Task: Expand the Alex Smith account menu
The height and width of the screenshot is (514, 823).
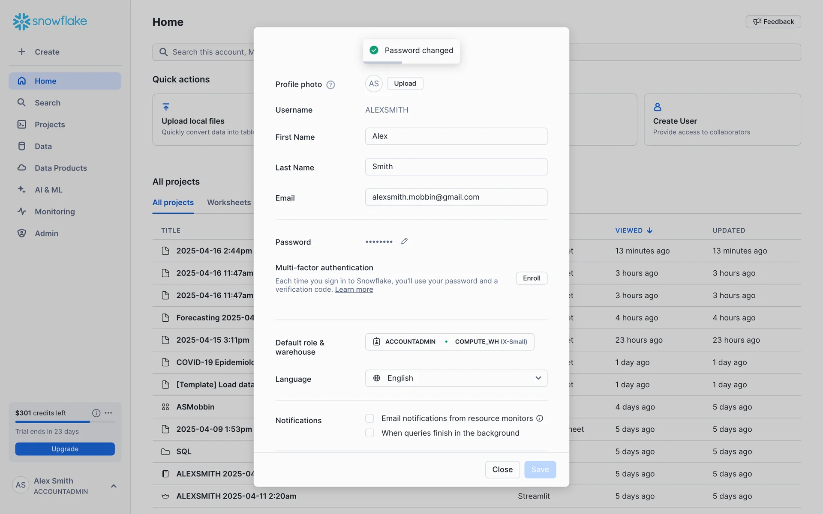Action: click(114, 486)
